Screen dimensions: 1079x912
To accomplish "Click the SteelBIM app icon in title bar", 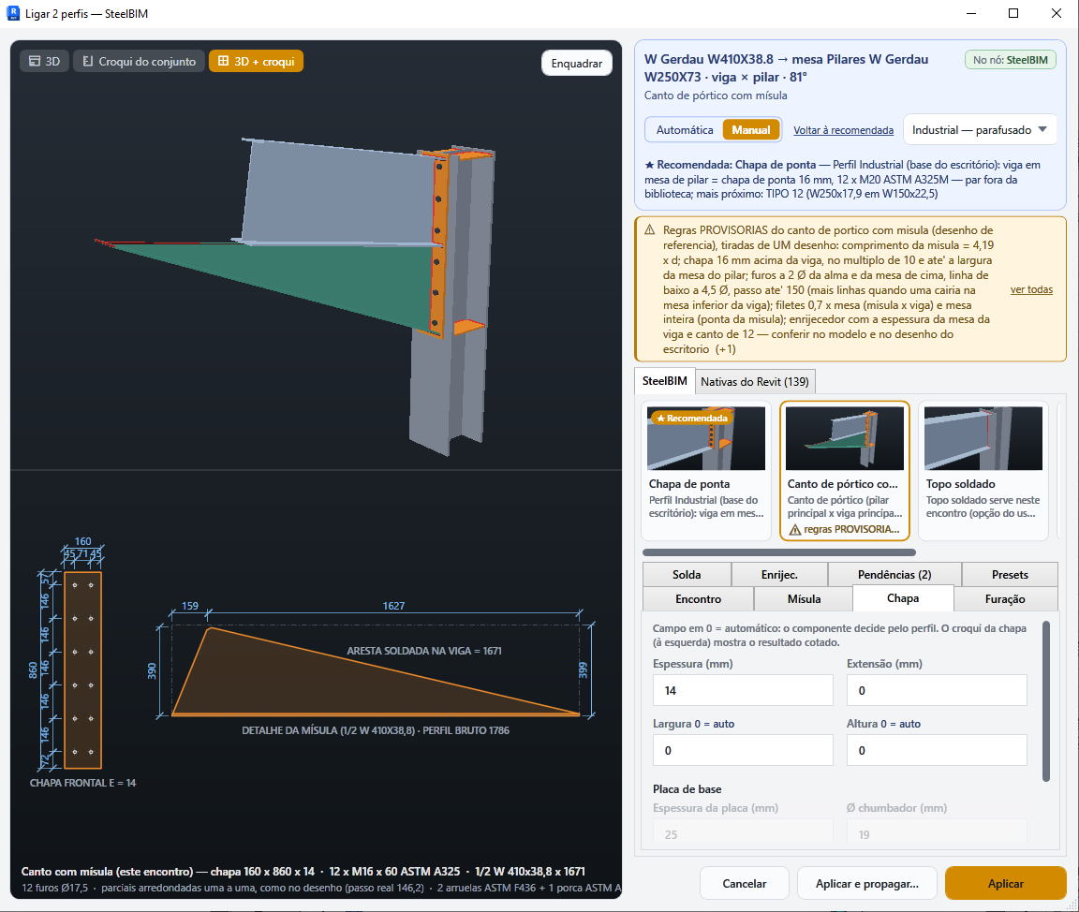I will [12, 13].
